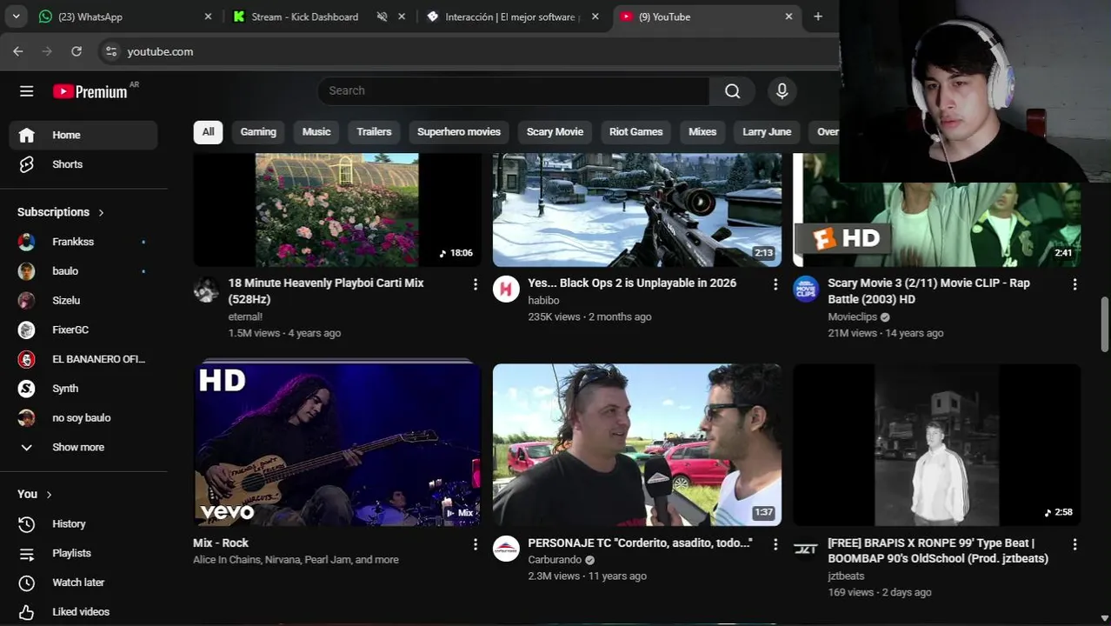Expand the You section chevron

[x=49, y=495]
